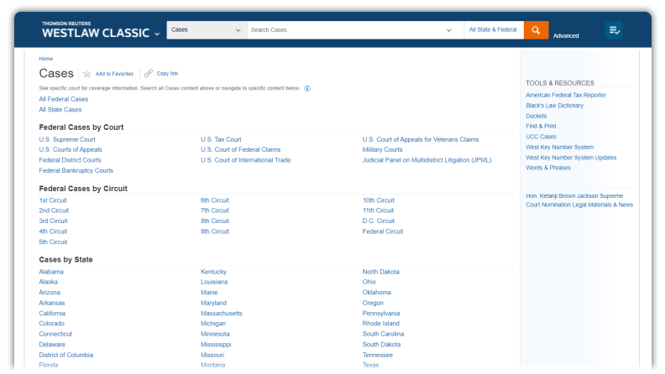Open the Cases content type dropdown

pos(207,30)
